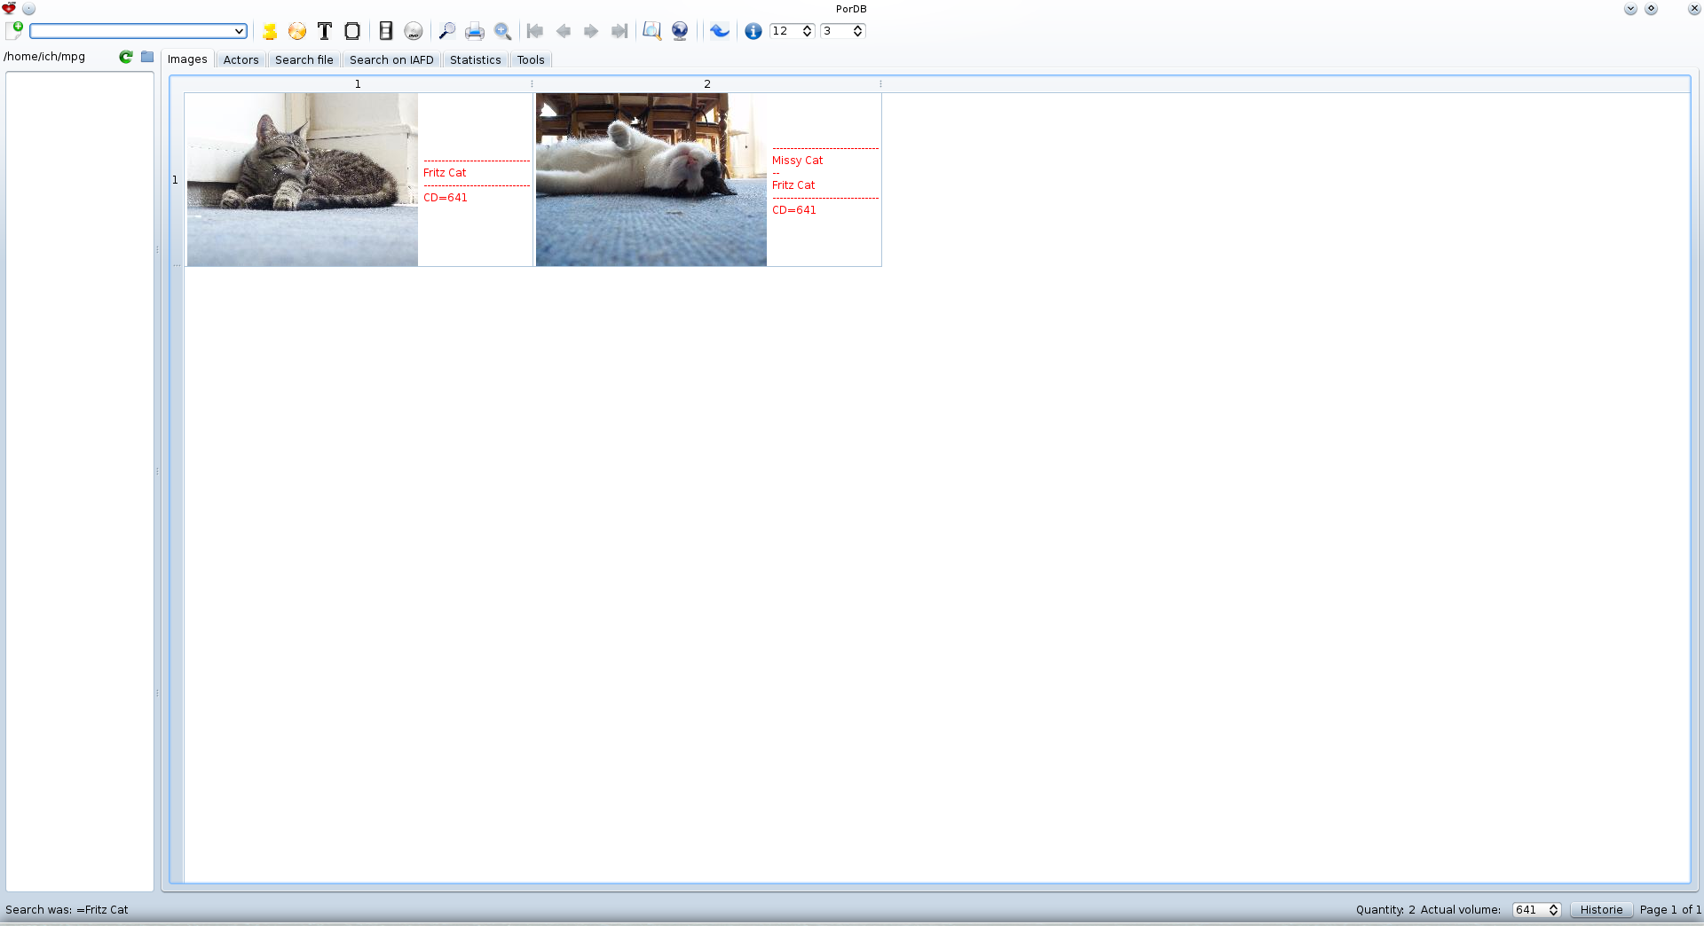The image size is (1704, 926).
Task: Click the film strip icon
Action: coord(386,31)
